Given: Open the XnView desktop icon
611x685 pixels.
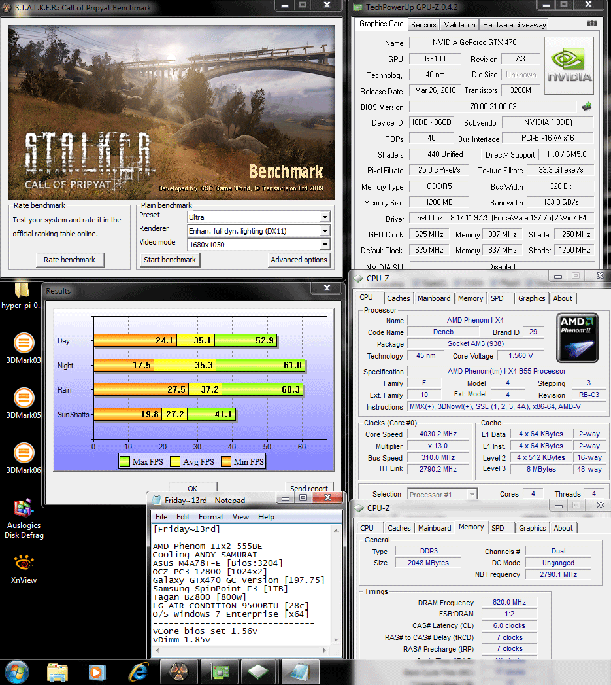Looking at the screenshot, I should (24, 569).
